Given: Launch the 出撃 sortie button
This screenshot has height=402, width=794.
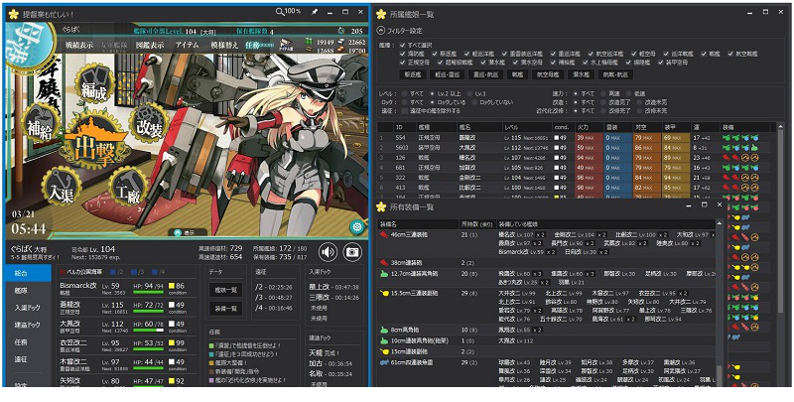Looking at the screenshot, I should click(96, 143).
